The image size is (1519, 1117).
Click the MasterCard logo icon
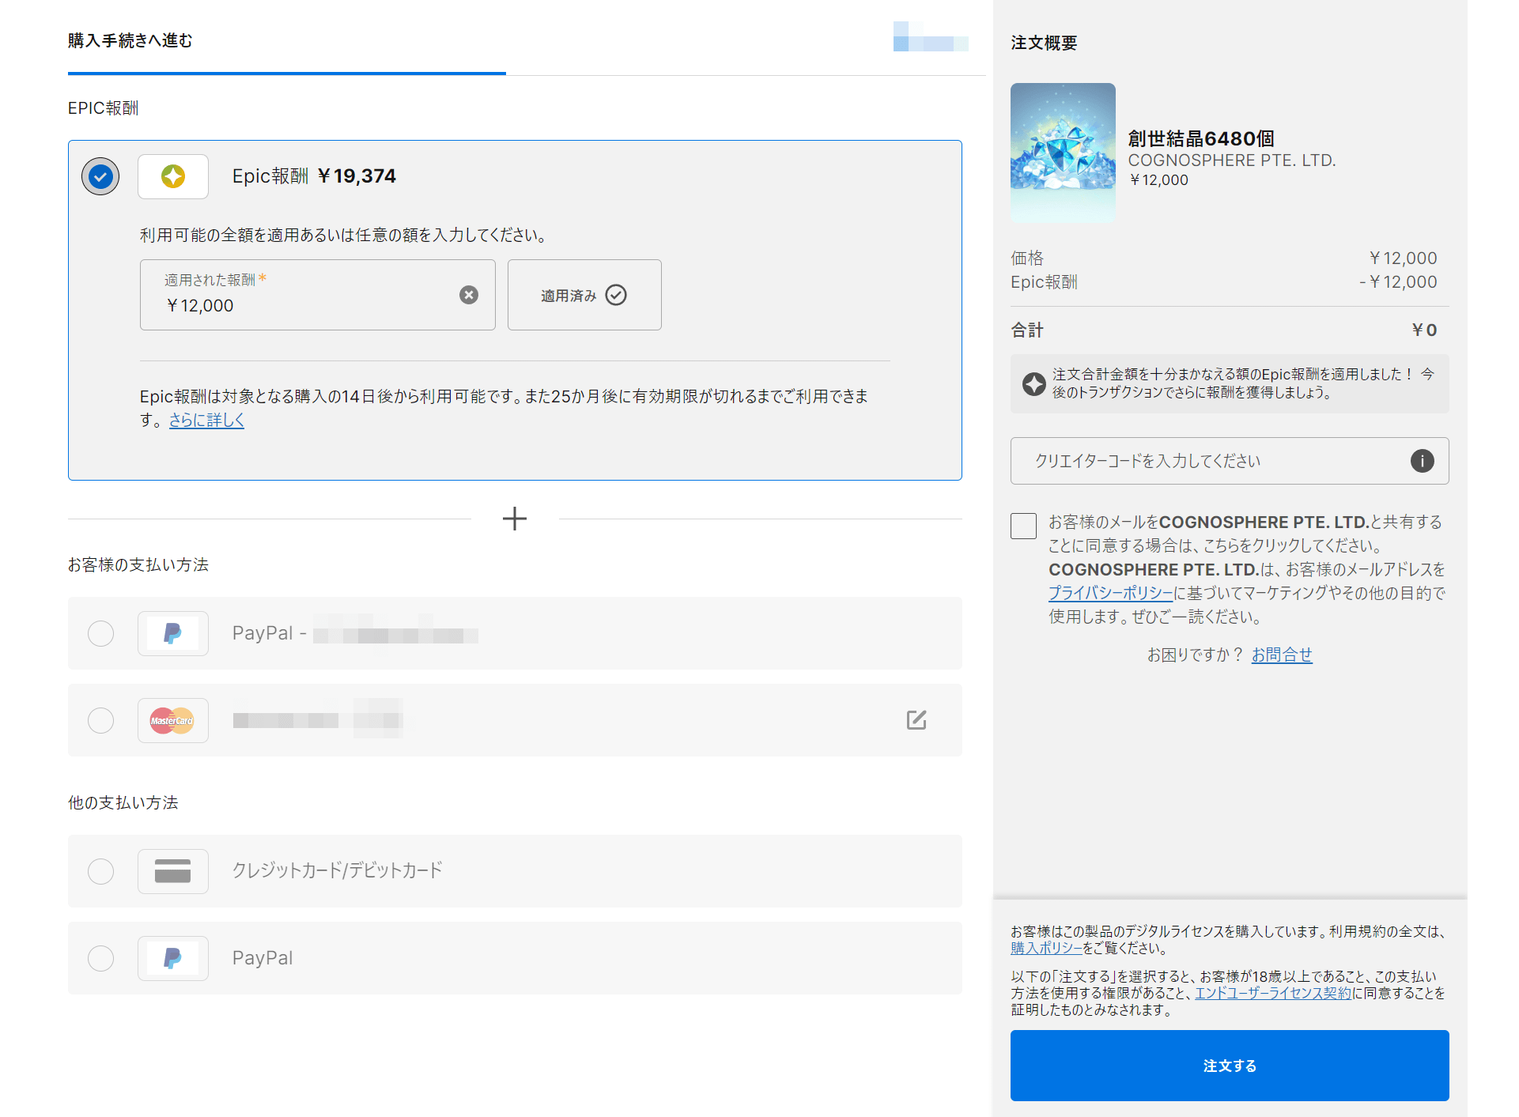pyautogui.click(x=173, y=720)
